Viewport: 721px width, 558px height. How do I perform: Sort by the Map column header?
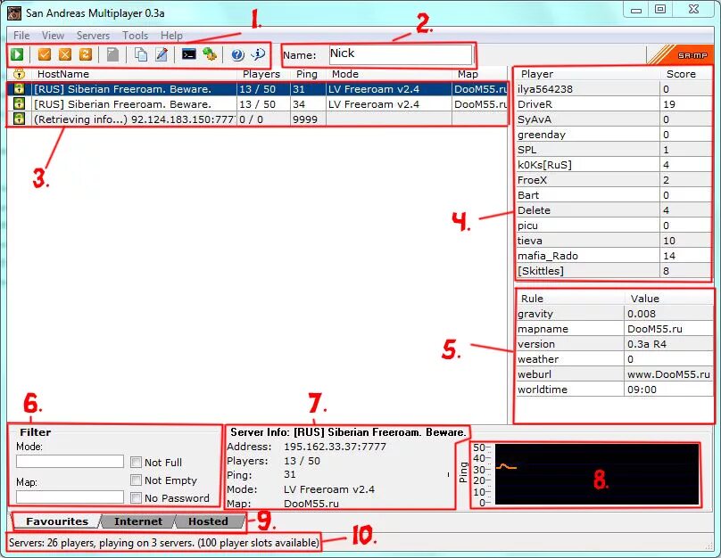point(480,74)
